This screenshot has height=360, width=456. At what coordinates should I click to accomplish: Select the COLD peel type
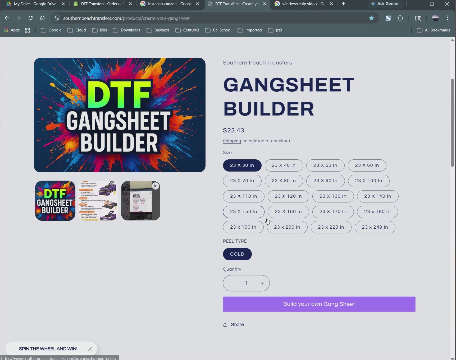(237, 254)
